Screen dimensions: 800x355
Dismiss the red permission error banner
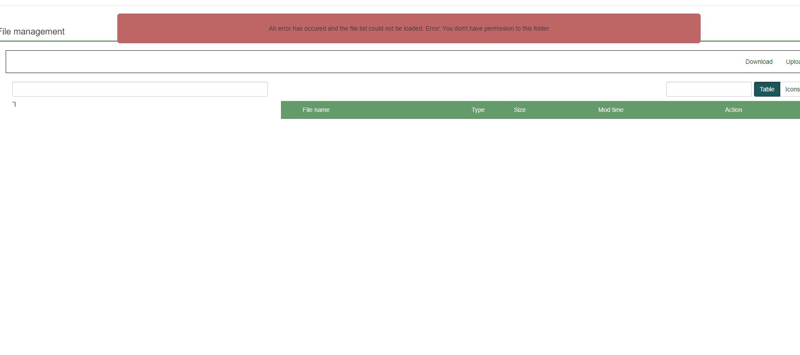[409, 28]
